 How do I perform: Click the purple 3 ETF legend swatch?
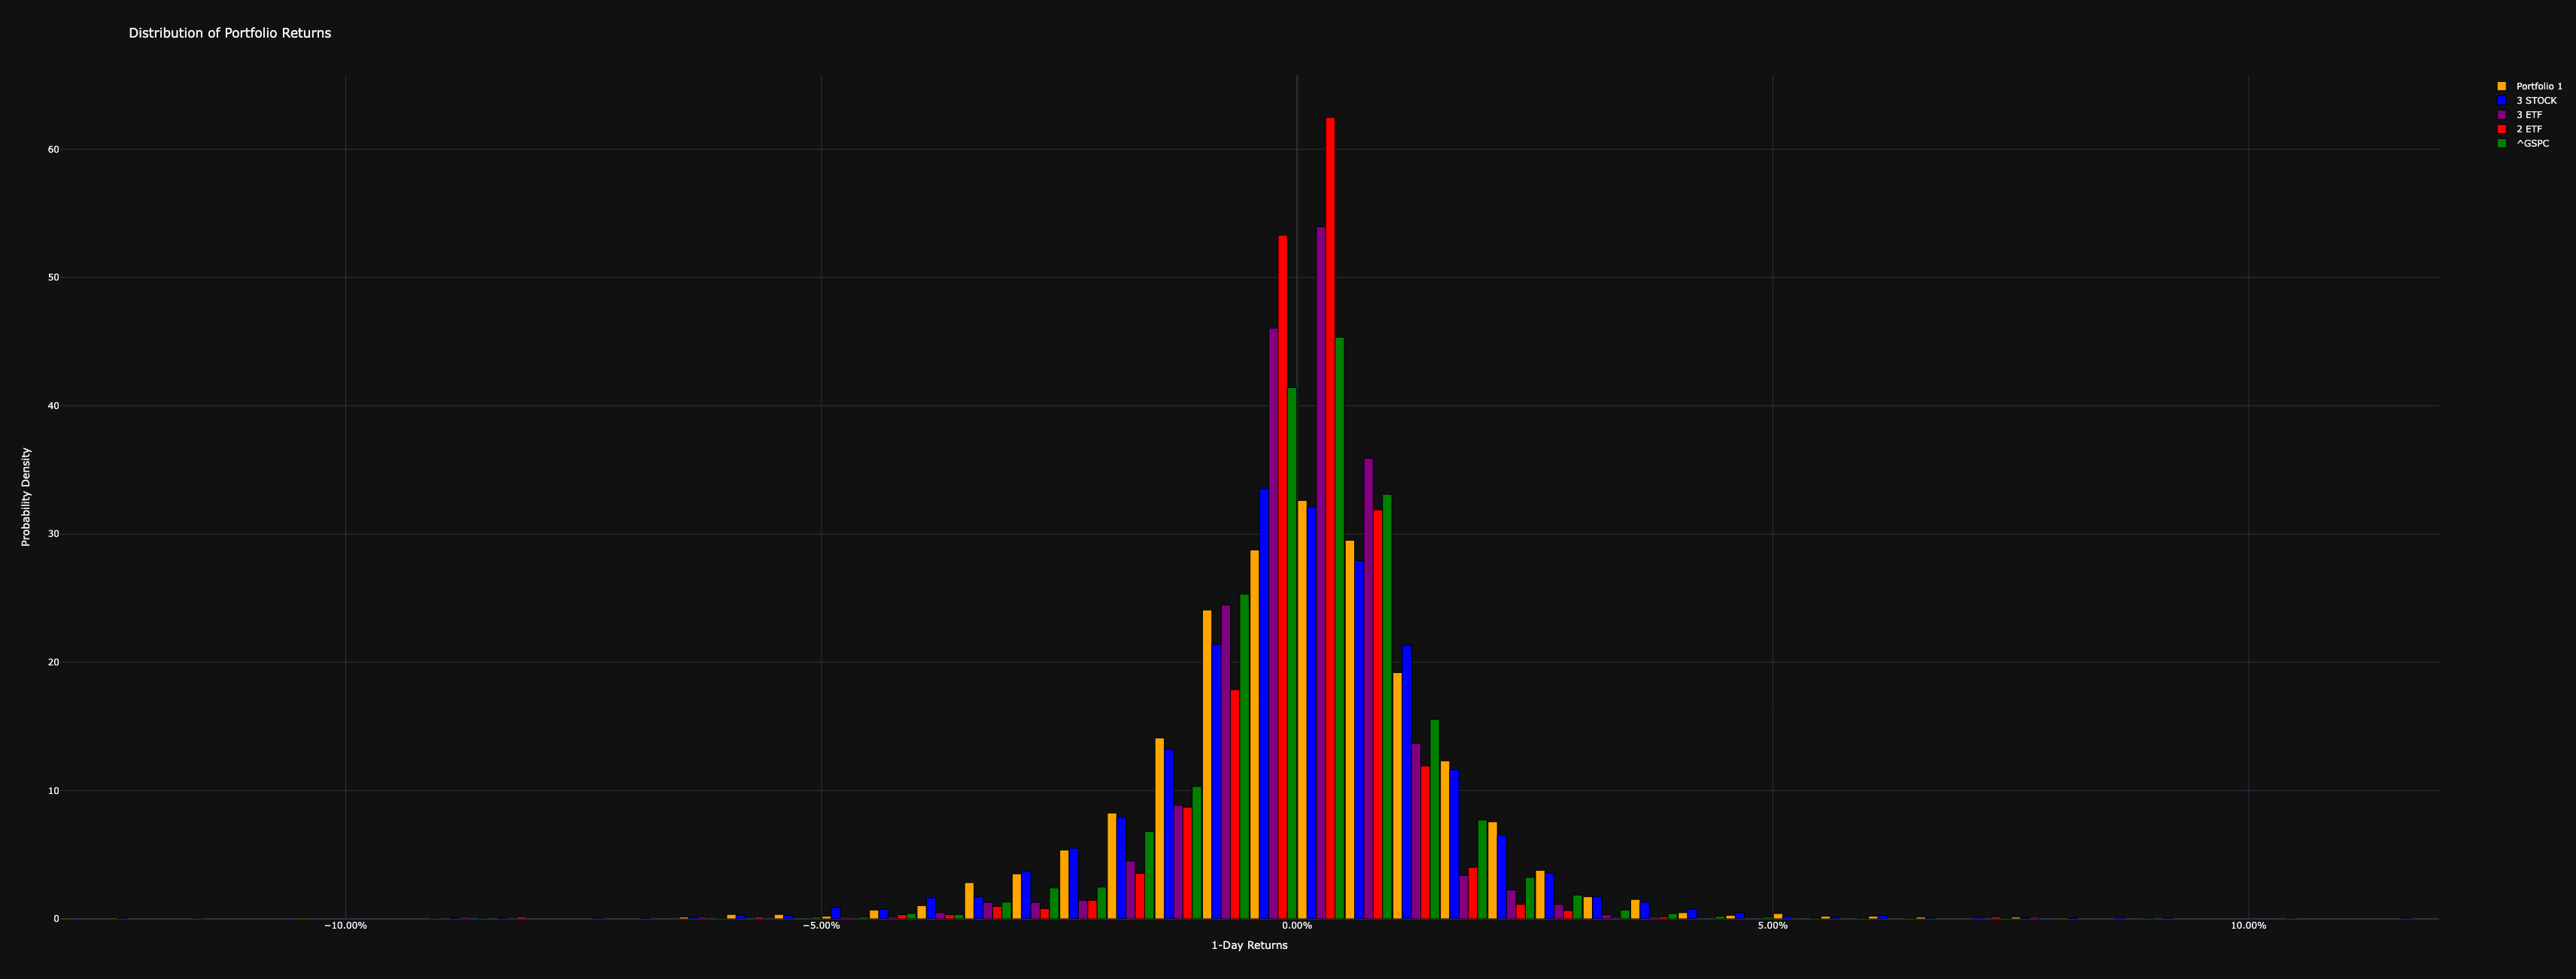[2502, 116]
